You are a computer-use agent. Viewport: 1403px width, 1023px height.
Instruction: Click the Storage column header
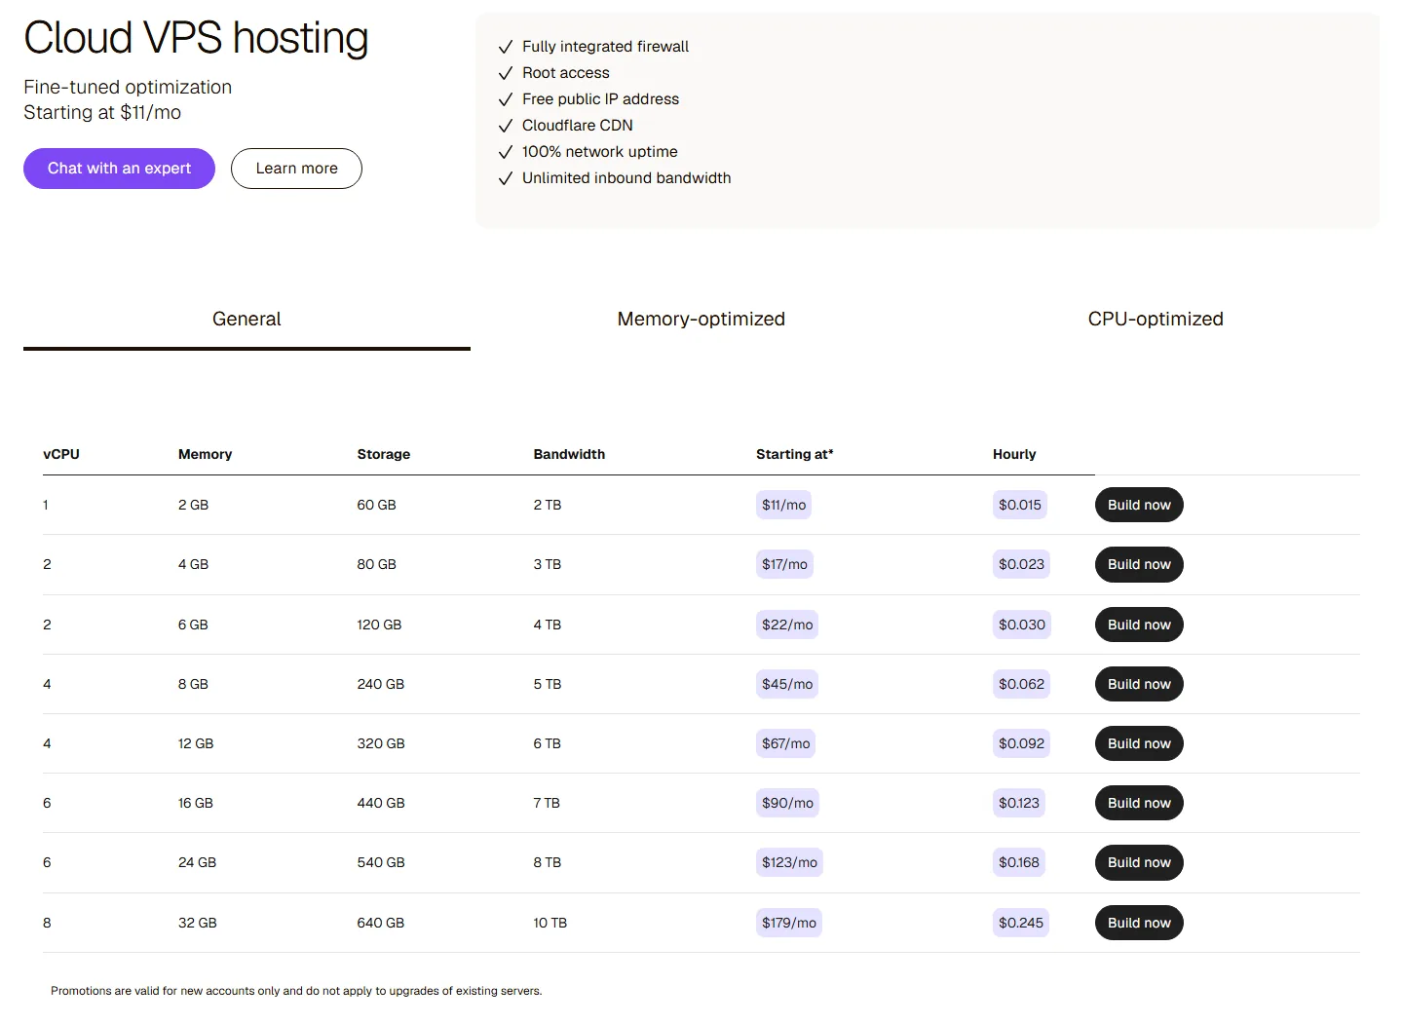pos(384,454)
